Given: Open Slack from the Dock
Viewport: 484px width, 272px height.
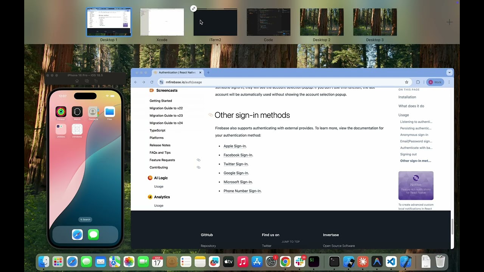Looking at the screenshot, I should [299, 261].
